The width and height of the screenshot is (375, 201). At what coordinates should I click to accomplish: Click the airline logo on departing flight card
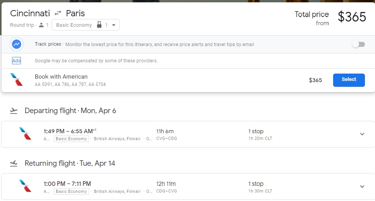click(25, 134)
